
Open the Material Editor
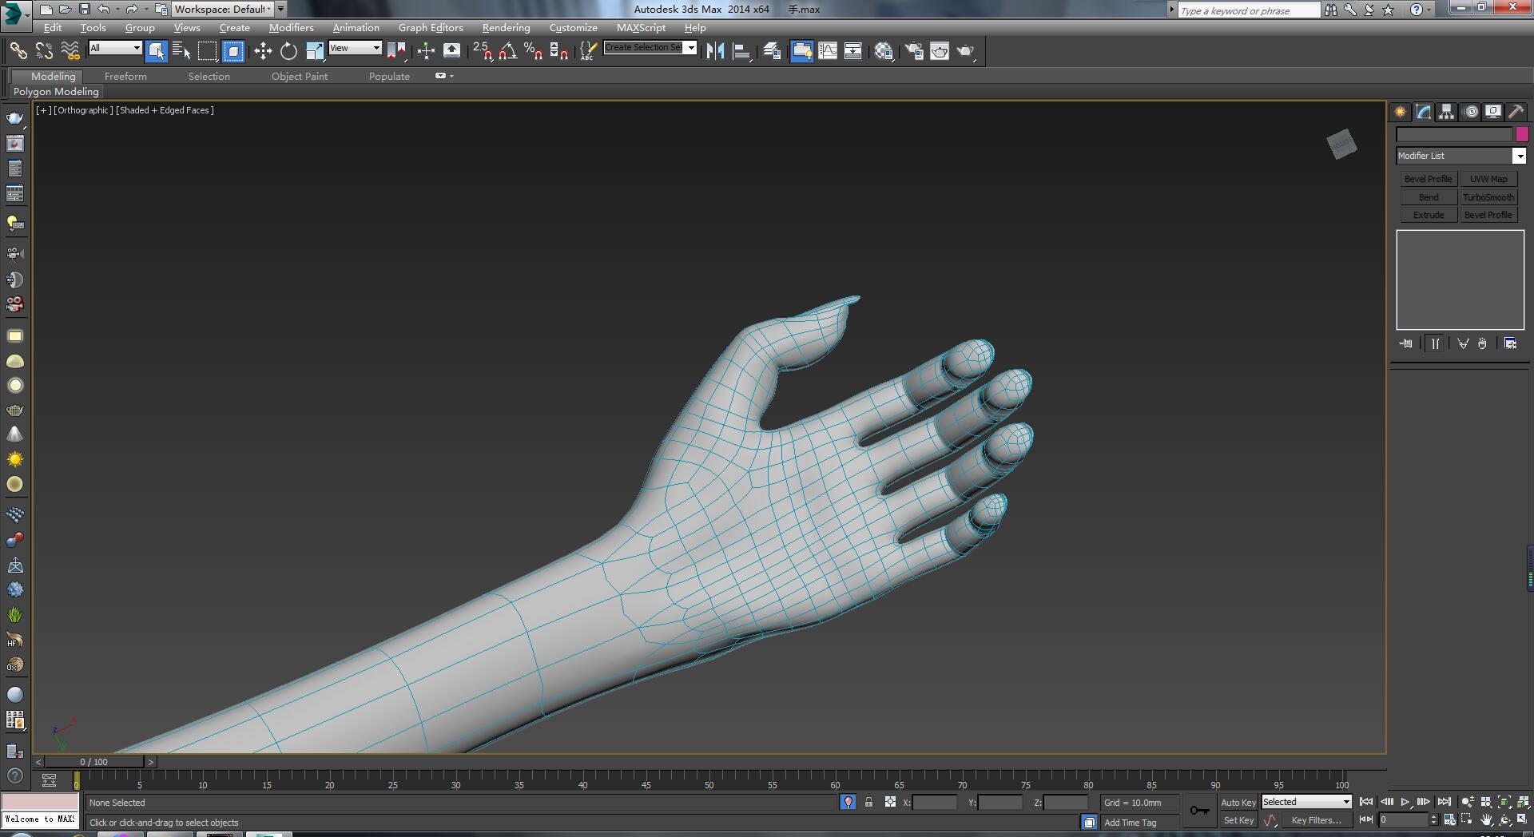883,51
